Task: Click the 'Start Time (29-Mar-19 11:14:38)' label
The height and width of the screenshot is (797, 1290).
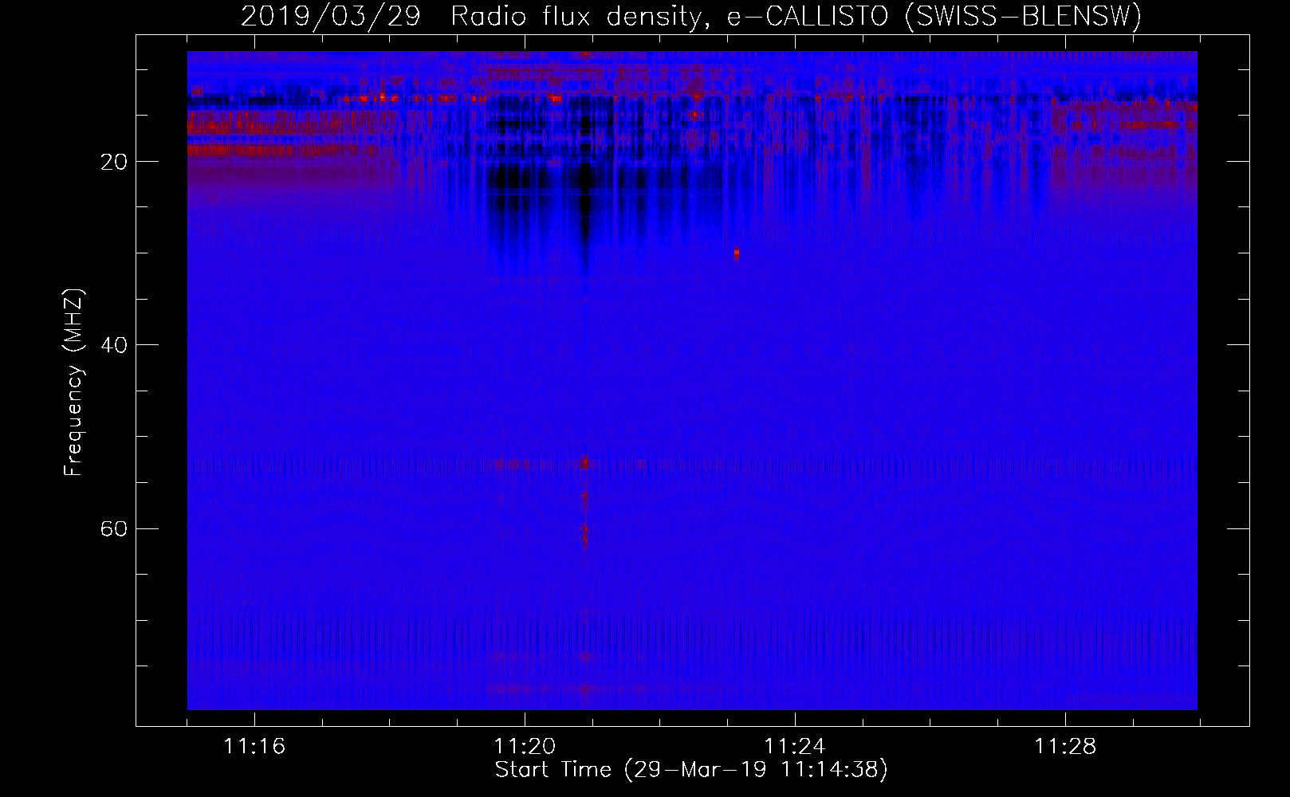Action: [x=691, y=770]
